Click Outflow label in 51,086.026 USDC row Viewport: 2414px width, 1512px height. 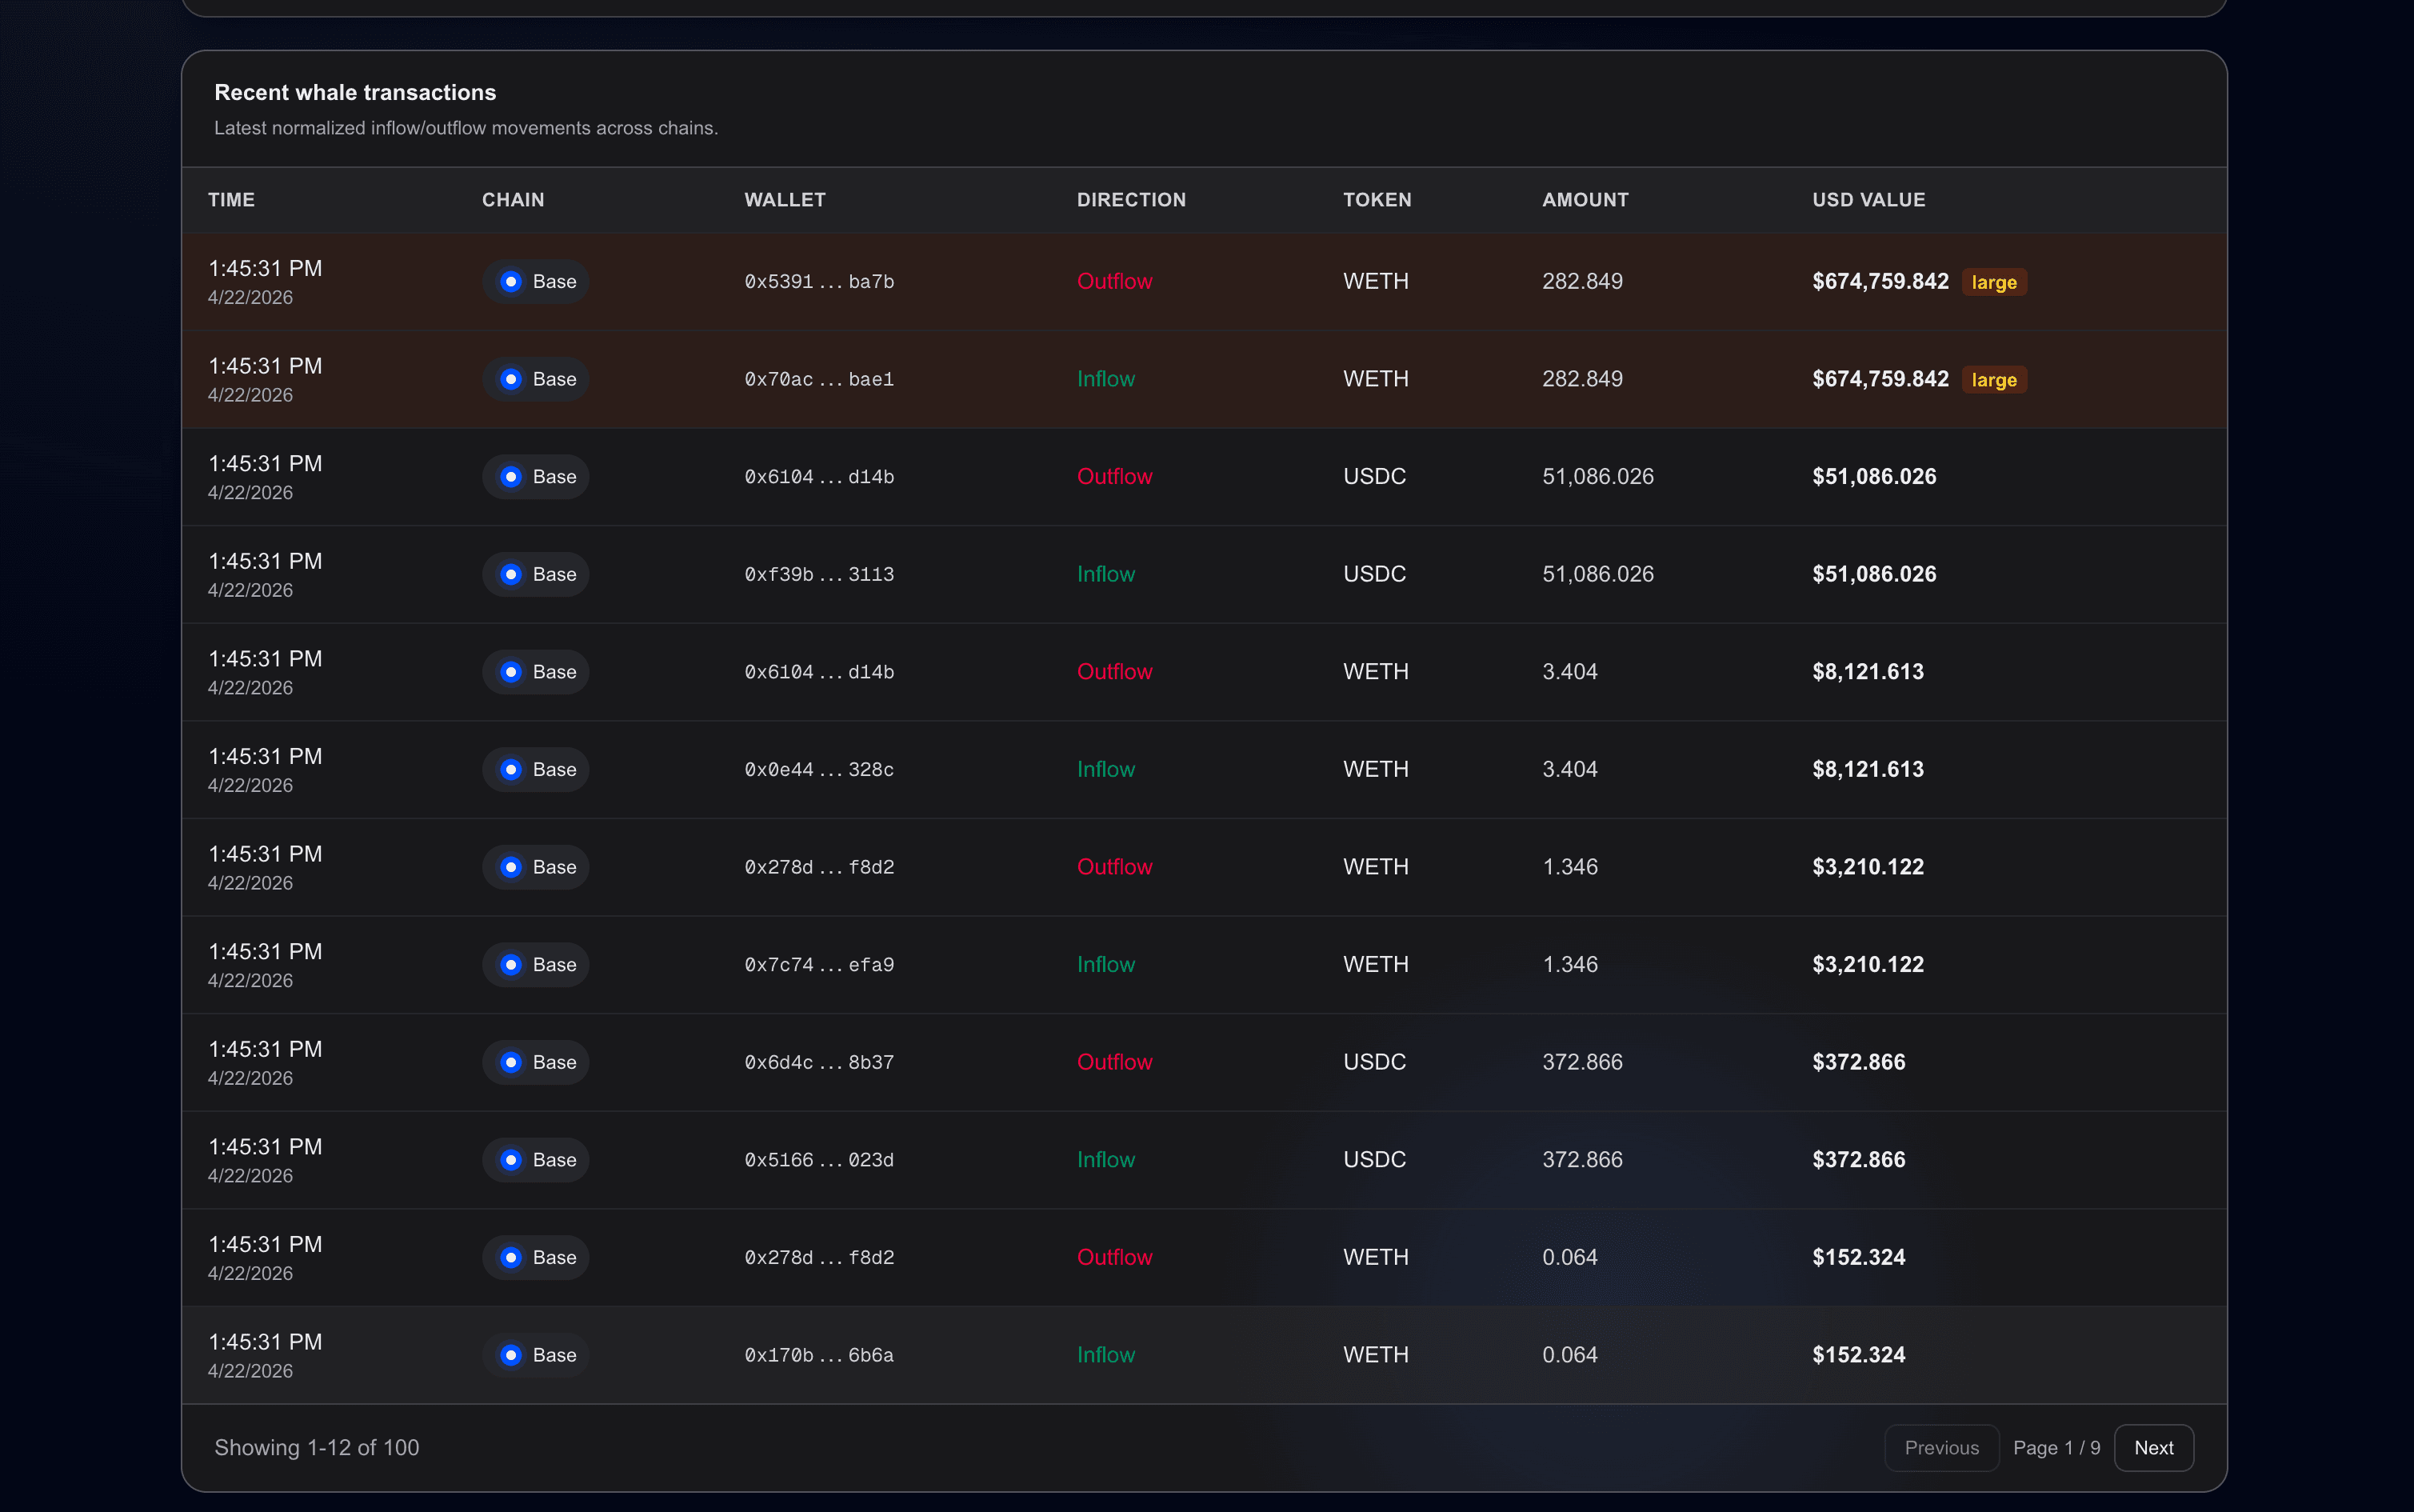(1113, 476)
